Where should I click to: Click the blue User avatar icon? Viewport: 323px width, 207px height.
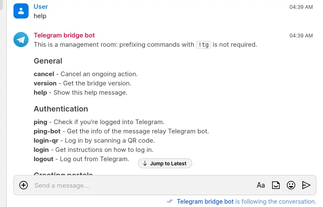(21, 11)
